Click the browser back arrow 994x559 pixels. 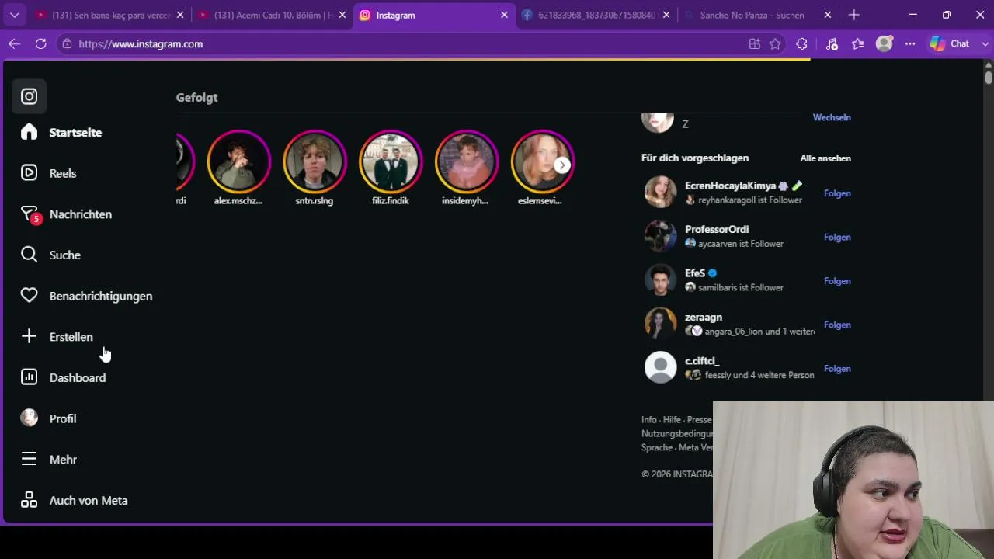14,44
